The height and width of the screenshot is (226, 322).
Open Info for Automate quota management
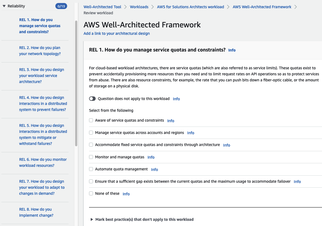[155, 170]
